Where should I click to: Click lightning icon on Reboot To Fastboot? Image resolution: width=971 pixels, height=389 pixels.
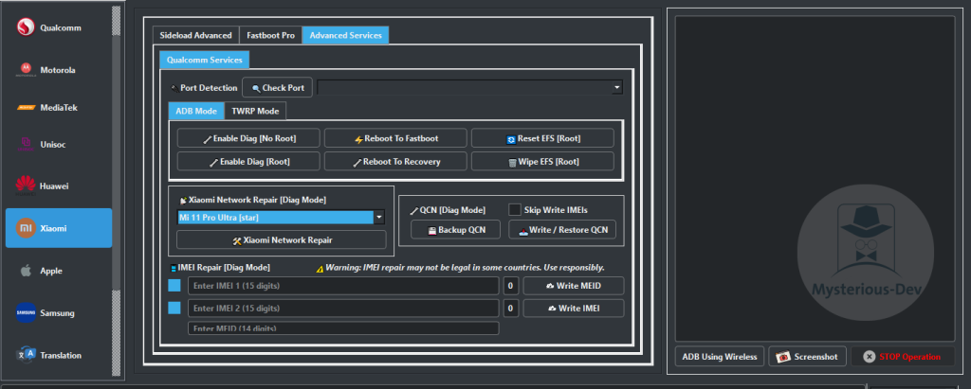click(358, 139)
